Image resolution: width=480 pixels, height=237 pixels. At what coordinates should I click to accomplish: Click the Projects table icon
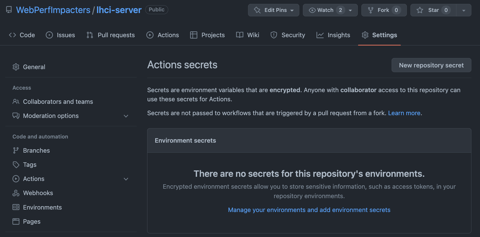[x=193, y=35]
